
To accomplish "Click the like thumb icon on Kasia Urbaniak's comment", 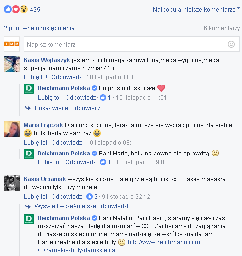I will click(x=89, y=197).
